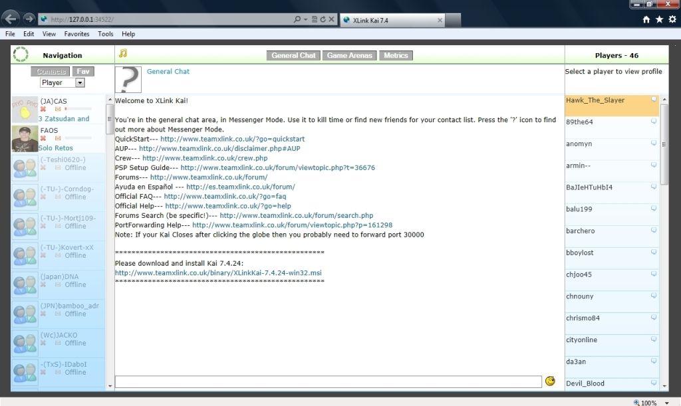This screenshot has height=406, width=681.
Task: Click the music note icon
Action: [x=122, y=54]
